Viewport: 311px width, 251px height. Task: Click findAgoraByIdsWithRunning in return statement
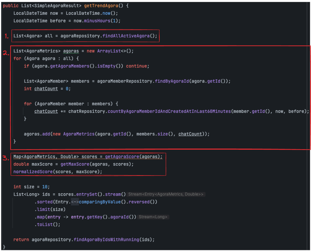pos(106,240)
